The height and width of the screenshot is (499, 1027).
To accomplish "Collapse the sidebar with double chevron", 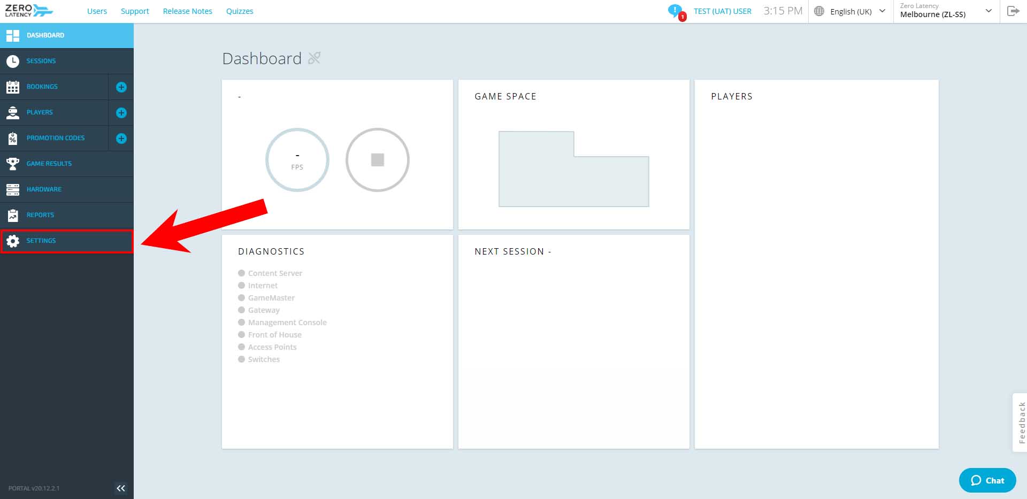I will pyautogui.click(x=121, y=488).
